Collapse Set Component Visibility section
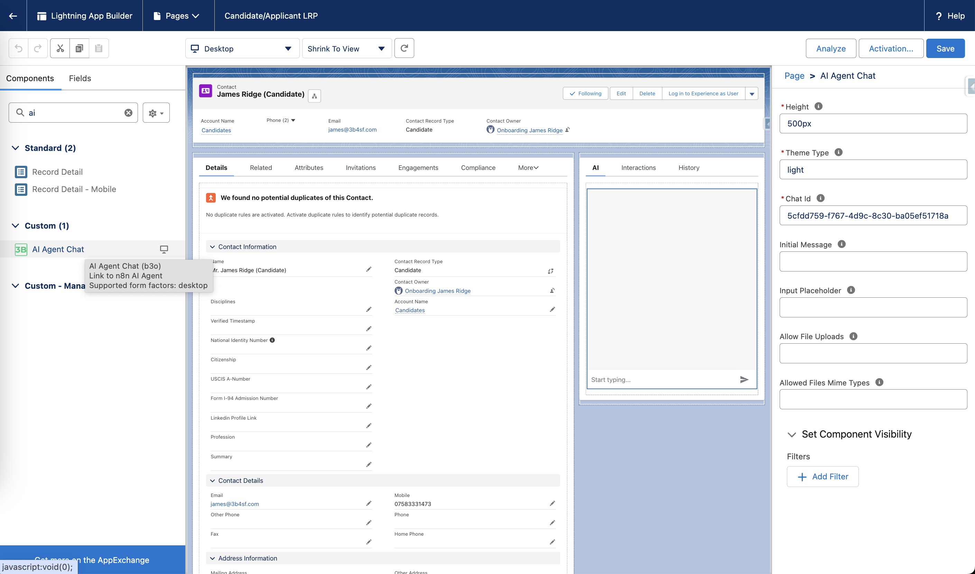975x574 pixels. pos(791,434)
